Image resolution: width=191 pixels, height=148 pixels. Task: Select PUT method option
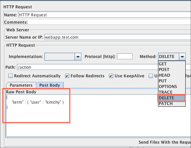pos(172,81)
